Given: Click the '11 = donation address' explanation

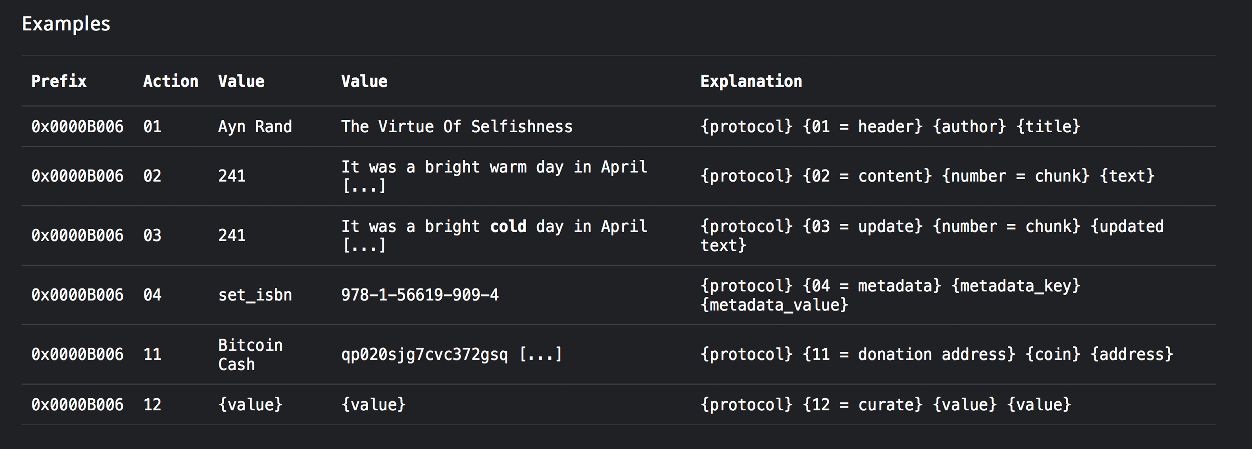Looking at the screenshot, I should 936,355.
